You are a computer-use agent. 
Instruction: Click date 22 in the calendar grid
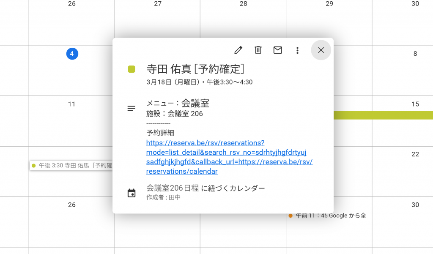point(415,154)
